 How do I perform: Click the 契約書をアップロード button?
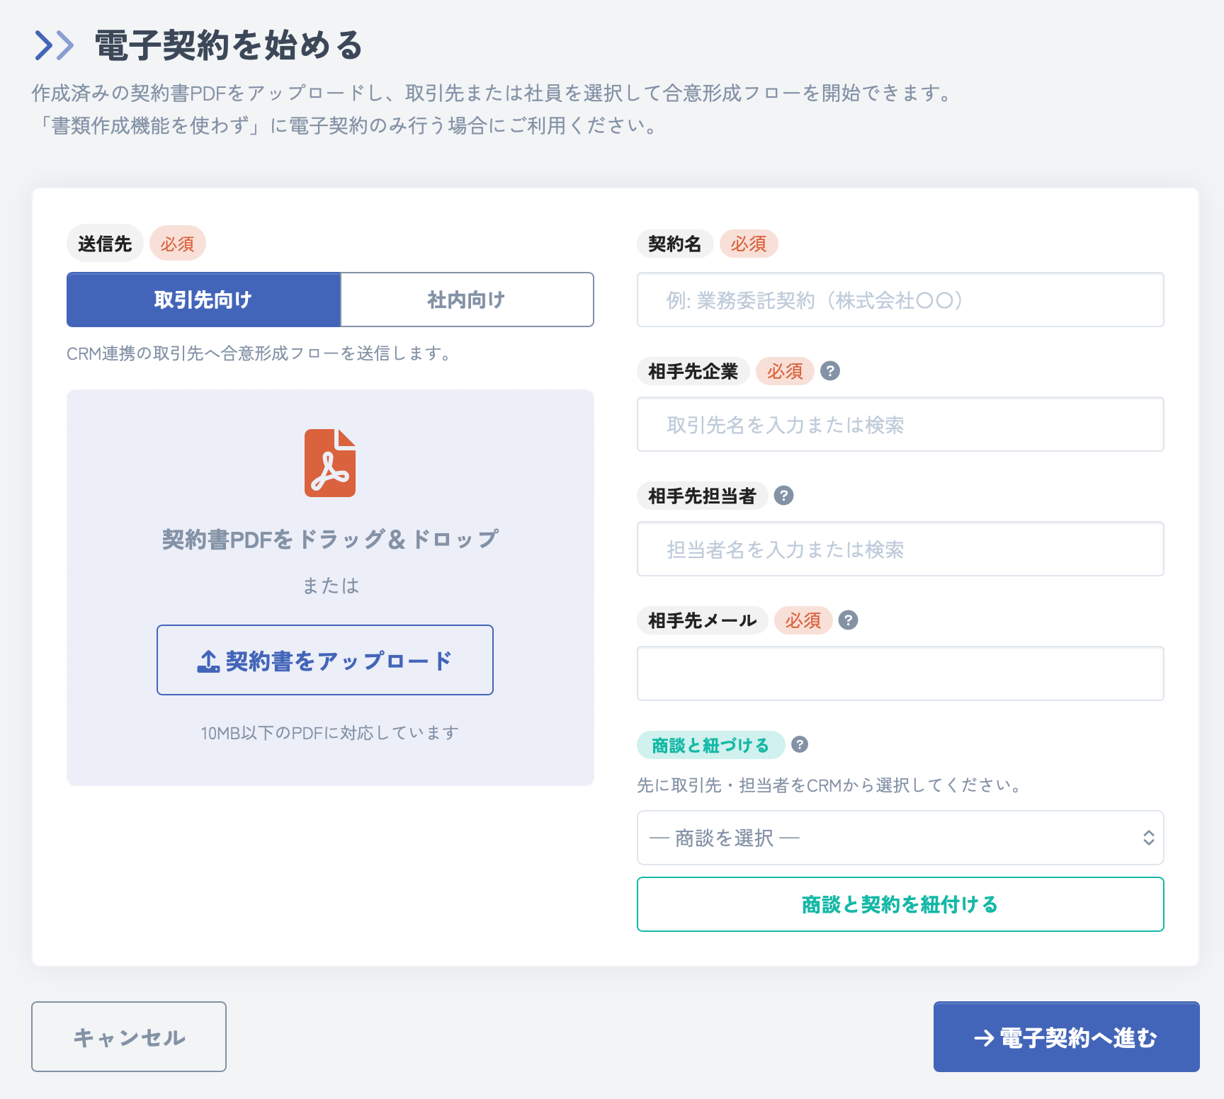click(x=325, y=660)
